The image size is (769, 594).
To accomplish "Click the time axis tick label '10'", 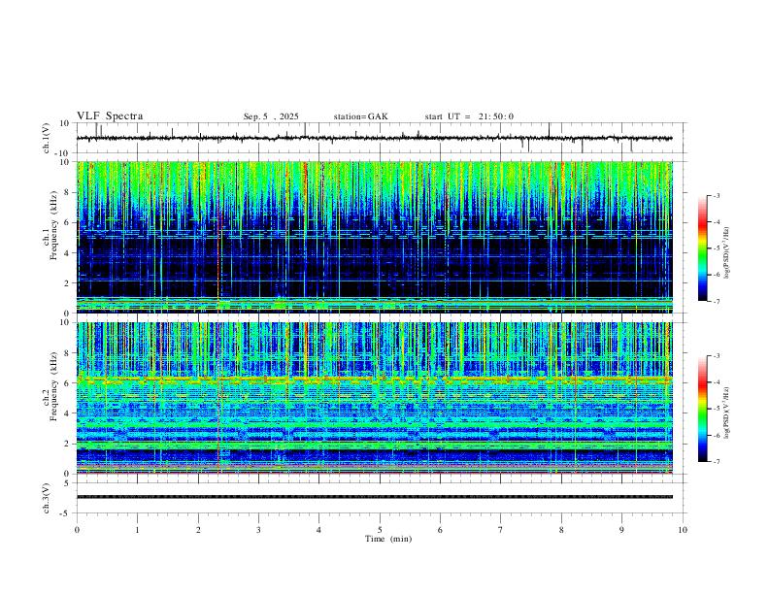I will point(683,530).
